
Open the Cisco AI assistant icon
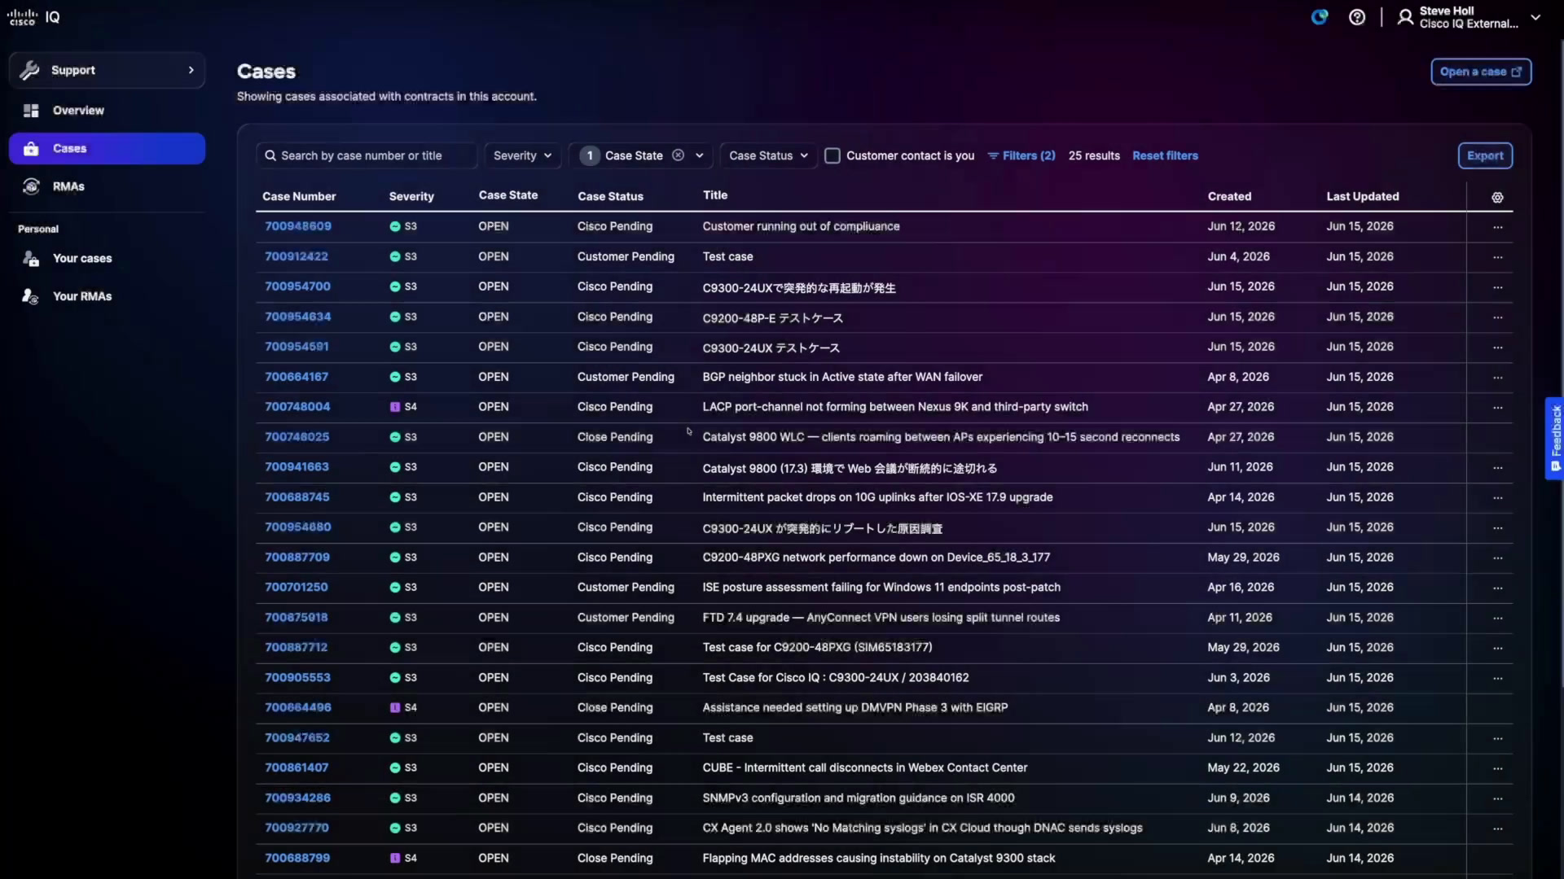[x=1320, y=17]
